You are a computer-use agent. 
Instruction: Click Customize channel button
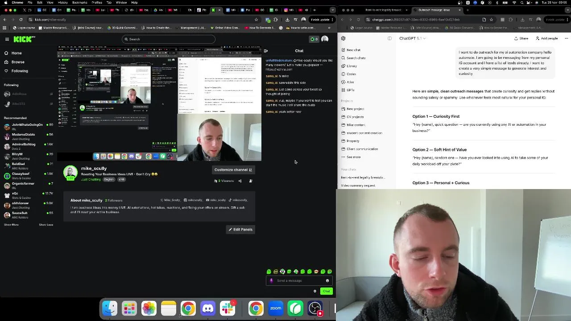coord(233,170)
